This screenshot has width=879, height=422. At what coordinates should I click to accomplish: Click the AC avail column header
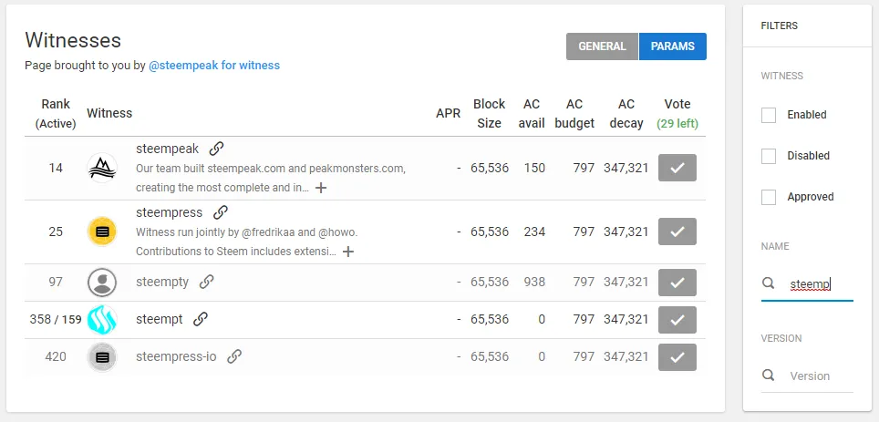532,114
